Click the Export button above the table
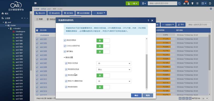 181,25
